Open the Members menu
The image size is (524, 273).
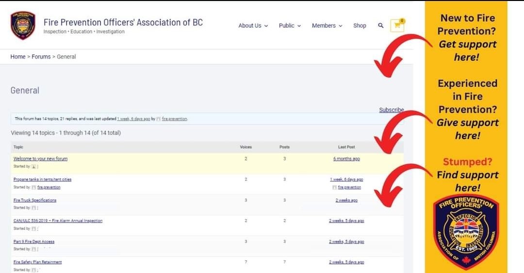coord(324,25)
